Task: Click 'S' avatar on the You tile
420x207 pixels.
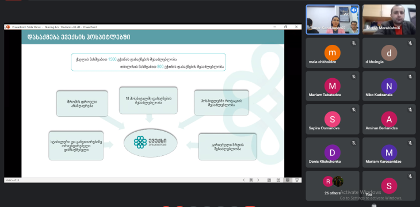Action: 389,186
